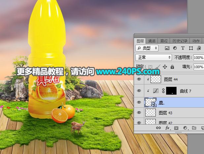The height and width of the screenshot is (154, 204).
Task: Open the 动作 (Actions) tab
Action: pos(196,41)
